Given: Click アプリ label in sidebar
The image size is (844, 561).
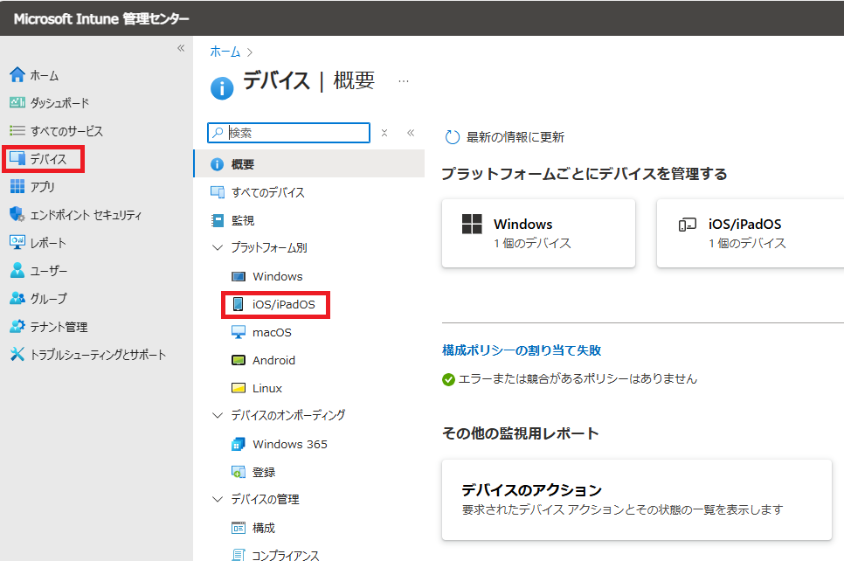Looking at the screenshot, I should [x=43, y=187].
